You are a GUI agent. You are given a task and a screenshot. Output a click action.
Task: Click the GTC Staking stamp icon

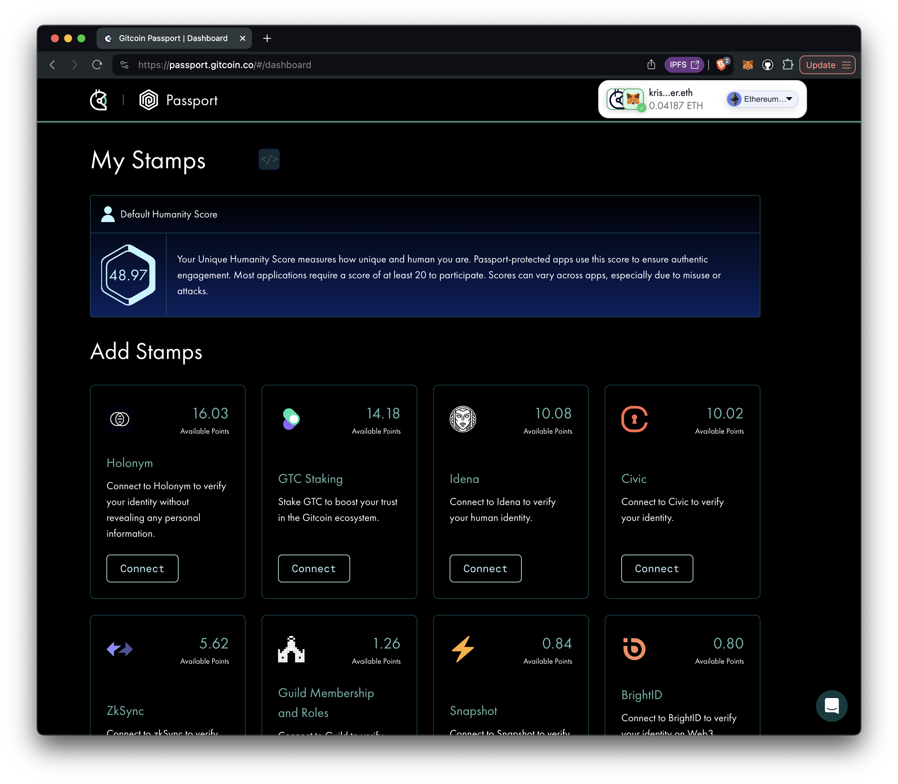[291, 419]
